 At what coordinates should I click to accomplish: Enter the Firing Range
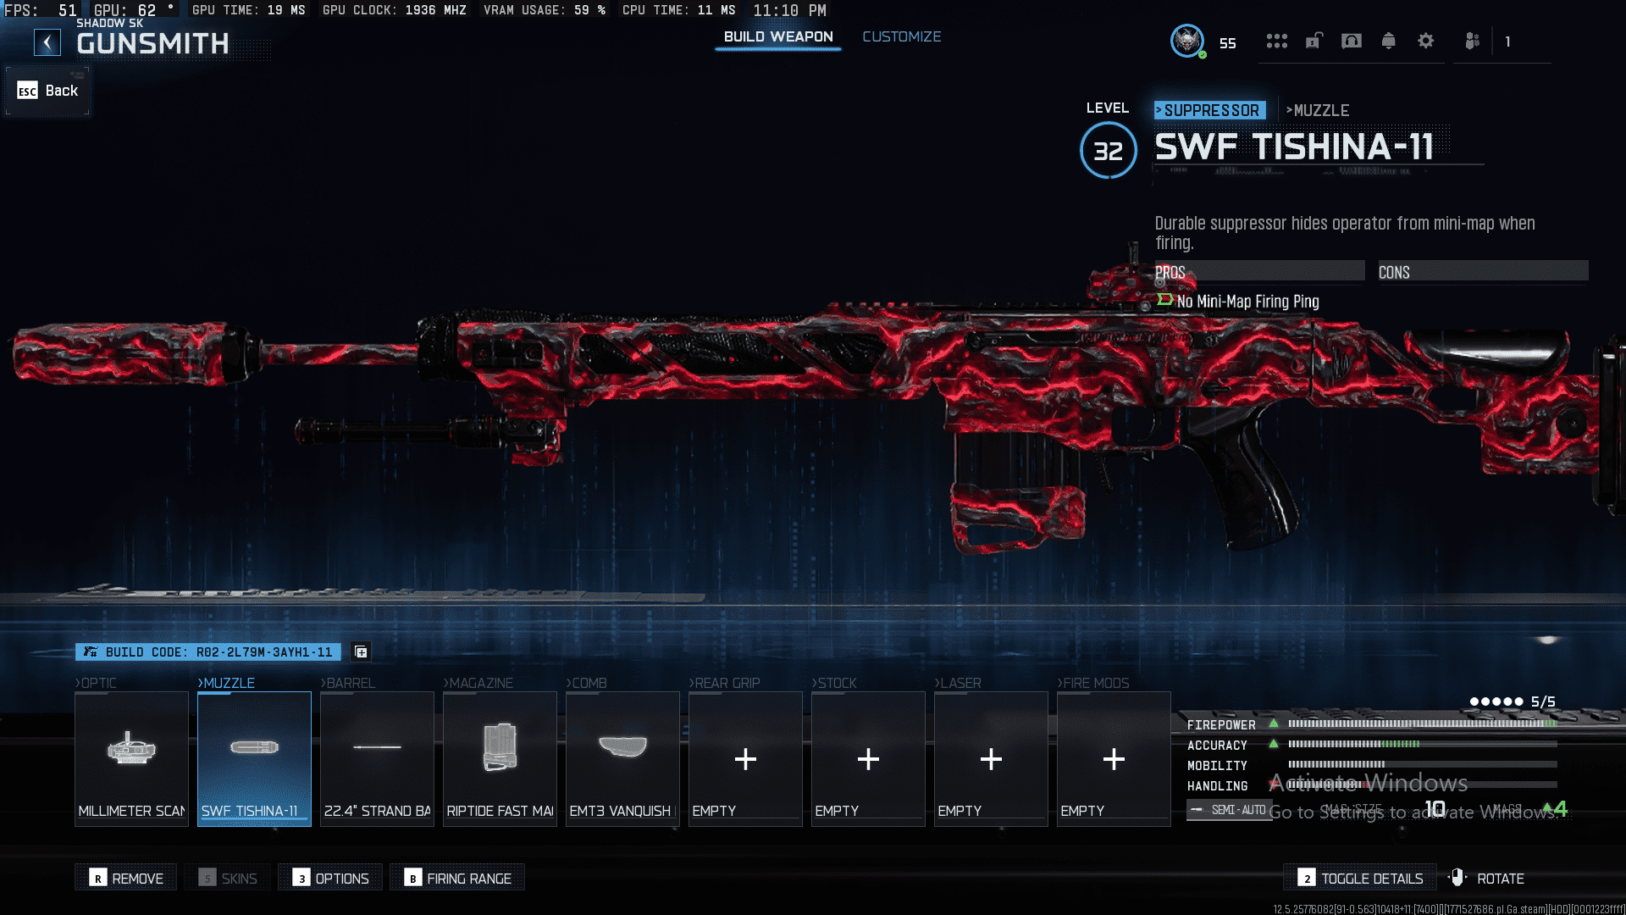(x=457, y=878)
